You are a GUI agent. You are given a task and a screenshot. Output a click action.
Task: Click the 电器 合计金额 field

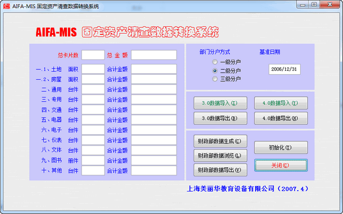(x=154, y=120)
